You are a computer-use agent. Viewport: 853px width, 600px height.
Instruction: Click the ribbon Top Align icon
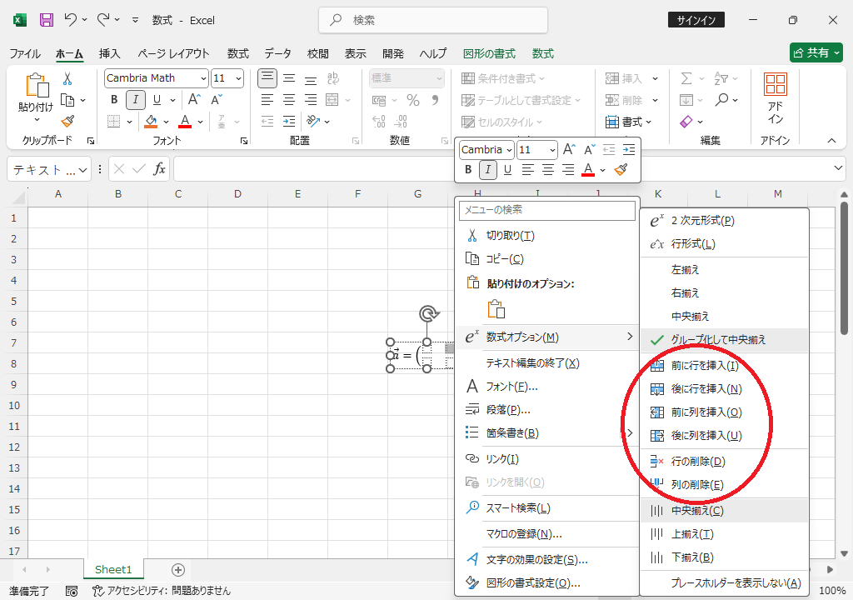267,78
